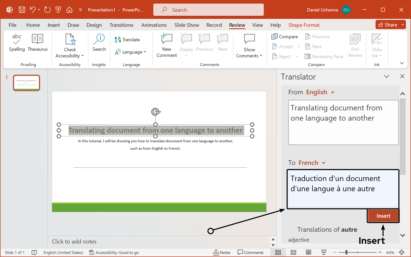Open the Shape Format tab
Image resolution: width=411 pixels, height=257 pixels.
304,25
